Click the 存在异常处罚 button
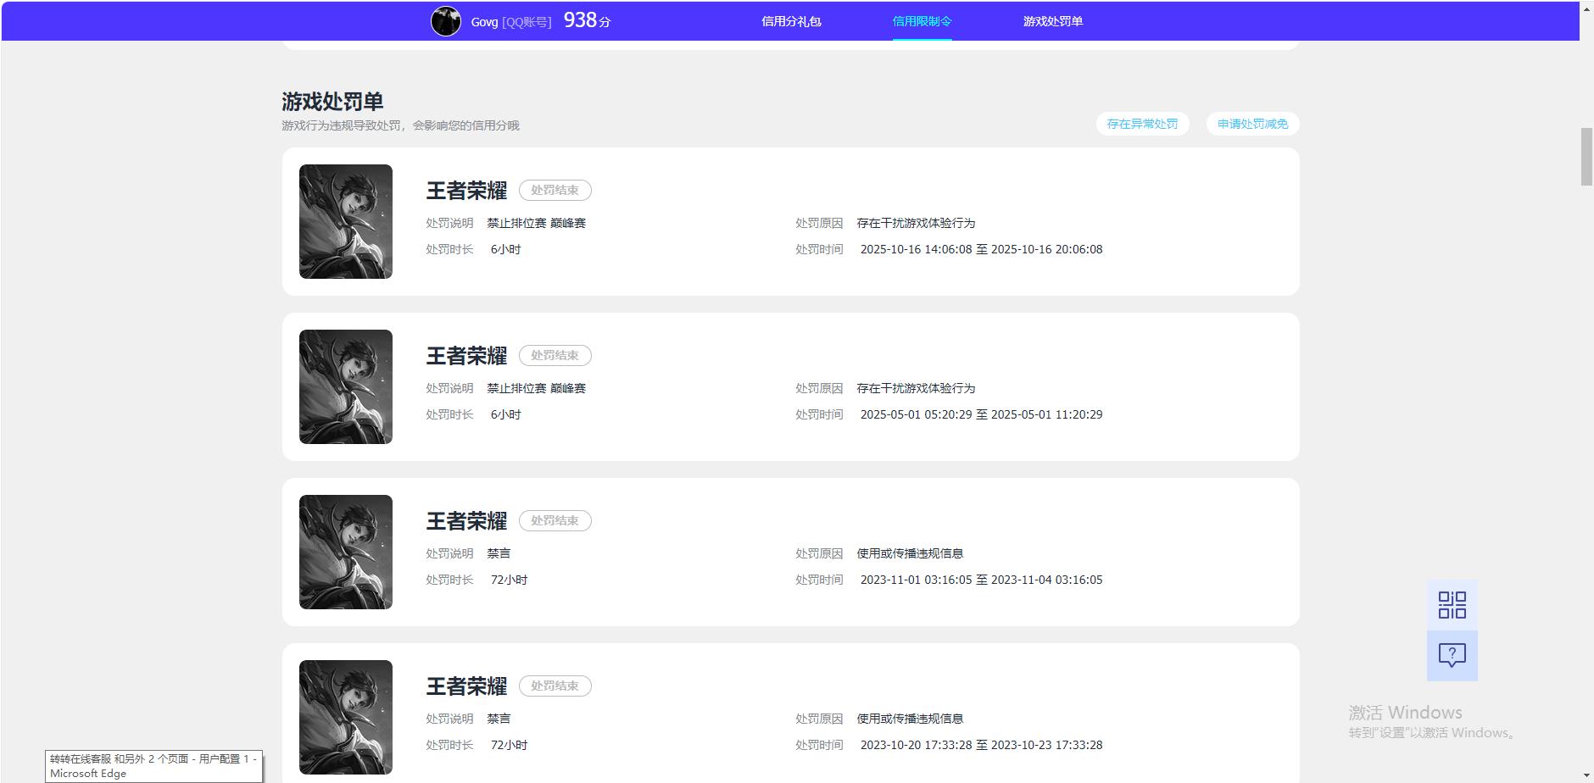The image size is (1594, 783). 1142,124
